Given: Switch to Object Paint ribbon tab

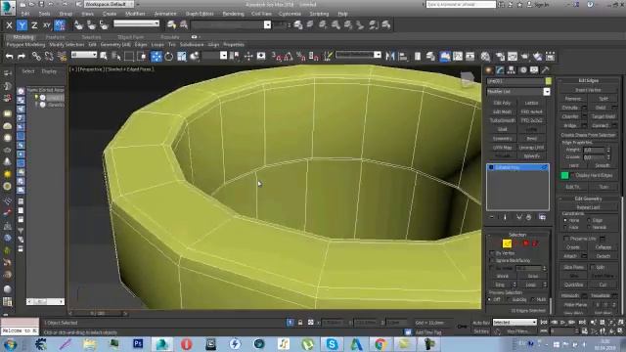Looking at the screenshot, I should click(130, 37).
